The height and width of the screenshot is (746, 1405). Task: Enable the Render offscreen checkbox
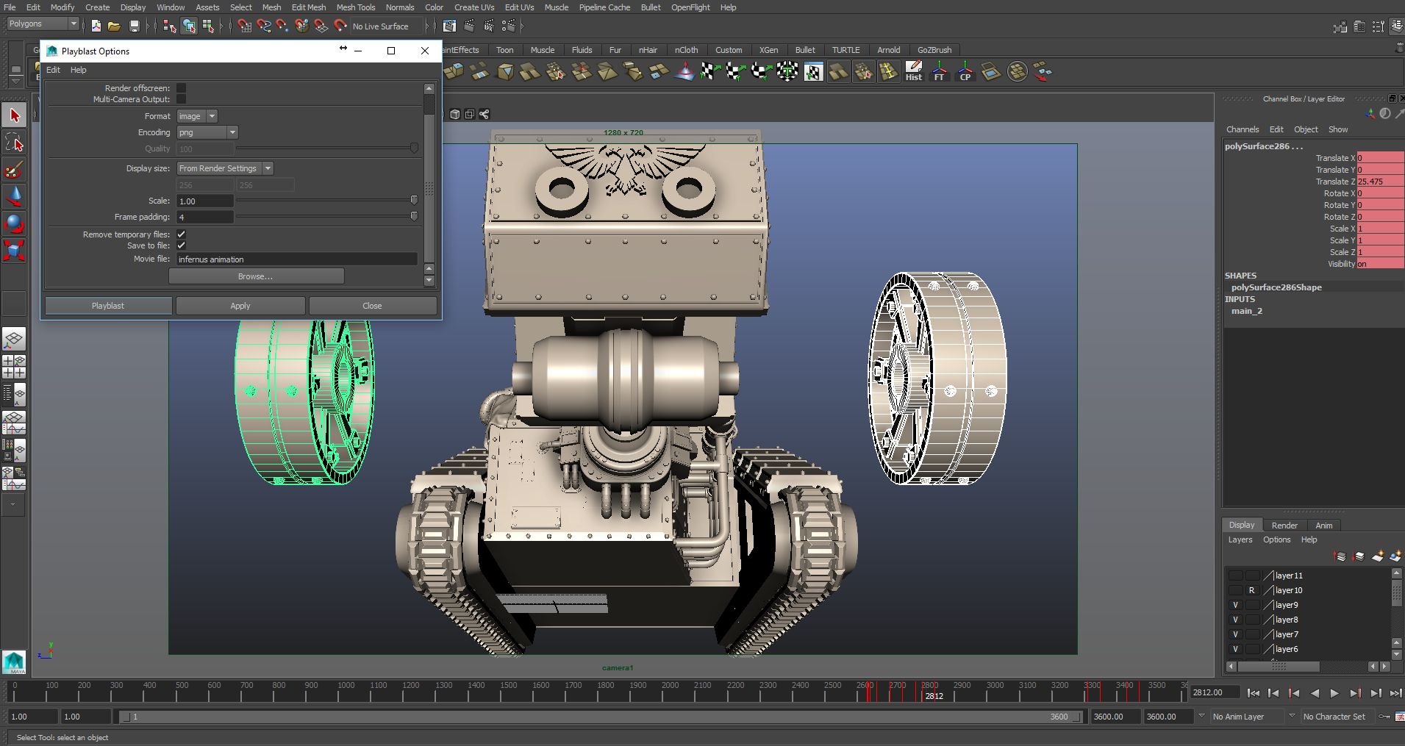[x=181, y=88]
